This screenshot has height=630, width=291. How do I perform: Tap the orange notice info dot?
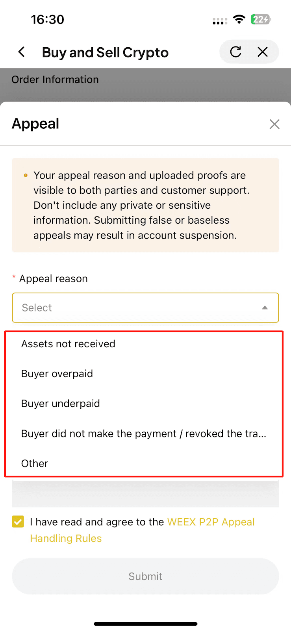pos(26,175)
